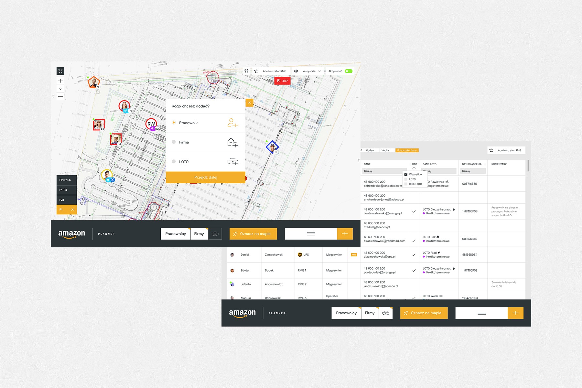Screen dimensions: 582x388
Task: Click the amazon logo in table window
Action: 242,313
